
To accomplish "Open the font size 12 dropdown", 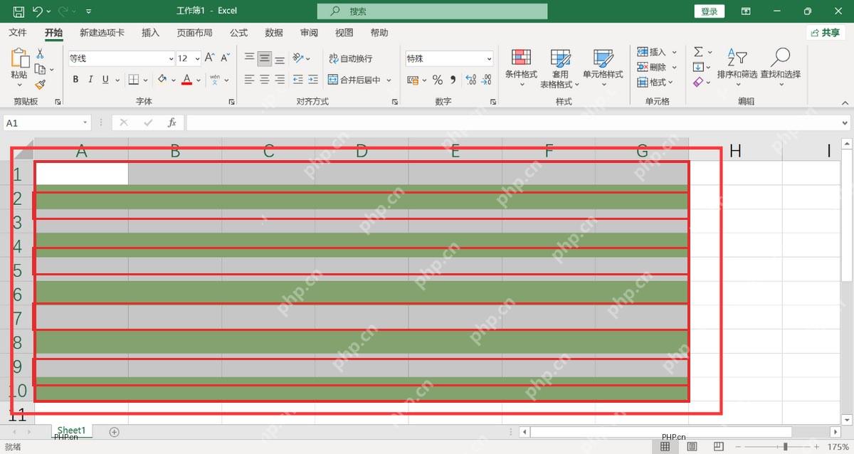I will point(197,59).
